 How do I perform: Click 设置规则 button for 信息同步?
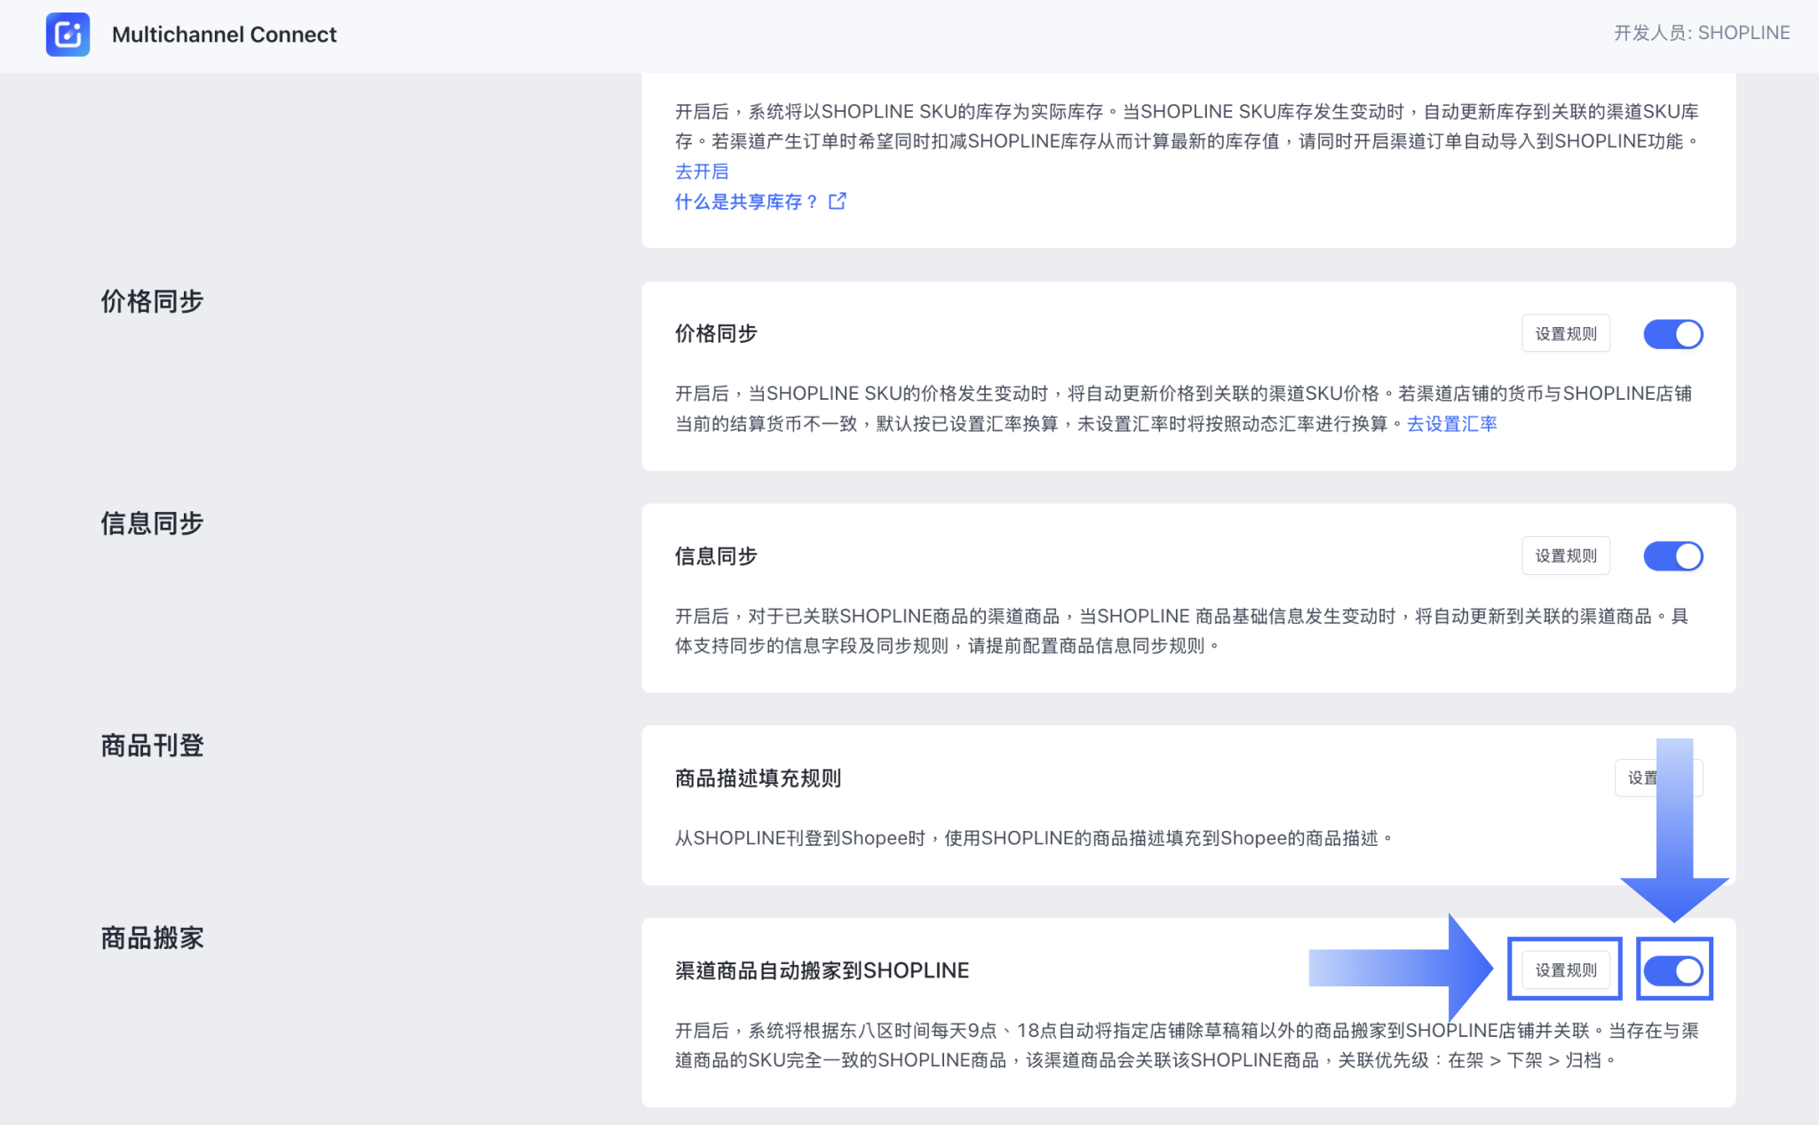click(x=1565, y=556)
